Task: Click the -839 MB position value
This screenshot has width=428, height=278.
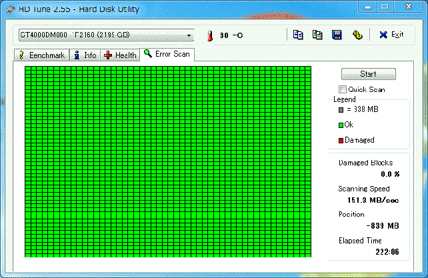Action: (x=383, y=226)
